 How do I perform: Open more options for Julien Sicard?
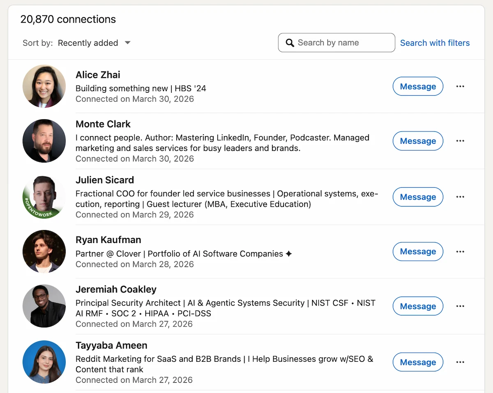pyautogui.click(x=460, y=197)
